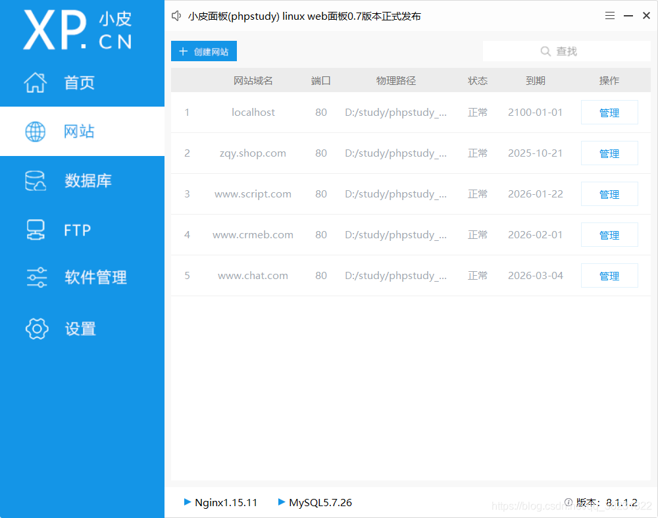Screen dimensions: 658x518
Task: Click 管理 for www.chat.com
Action: [609, 275]
